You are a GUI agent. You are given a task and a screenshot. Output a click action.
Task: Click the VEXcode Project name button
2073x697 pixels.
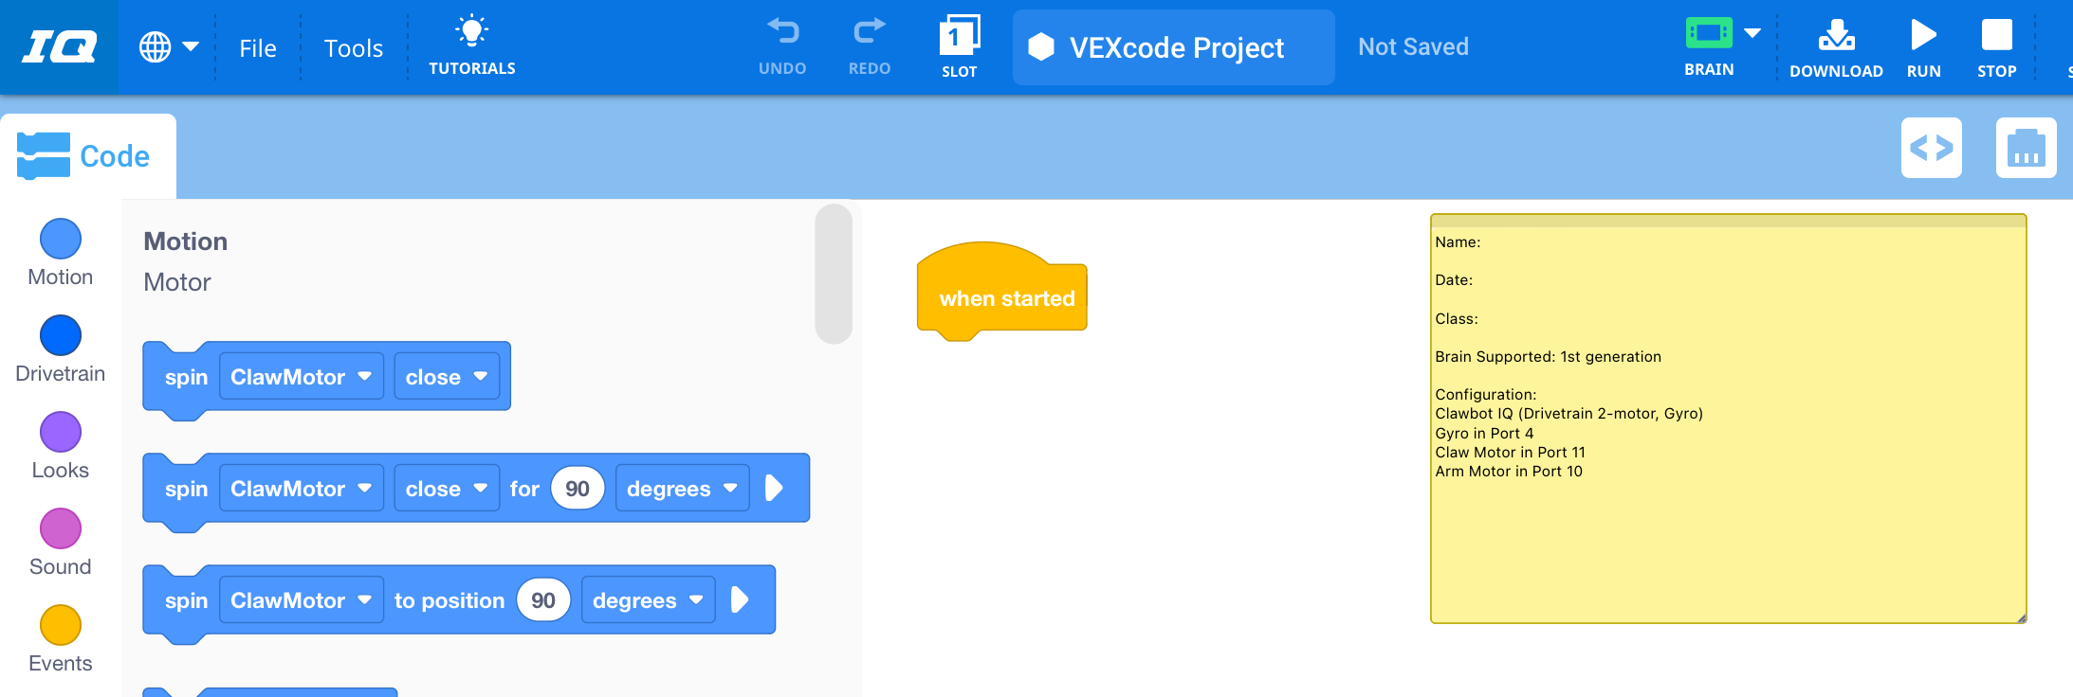pyautogui.click(x=1173, y=47)
